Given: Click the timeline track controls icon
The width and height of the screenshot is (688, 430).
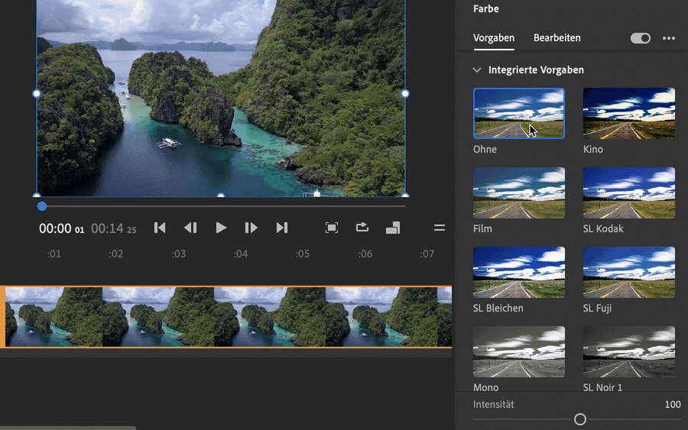Looking at the screenshot, I should coord(440,228).
